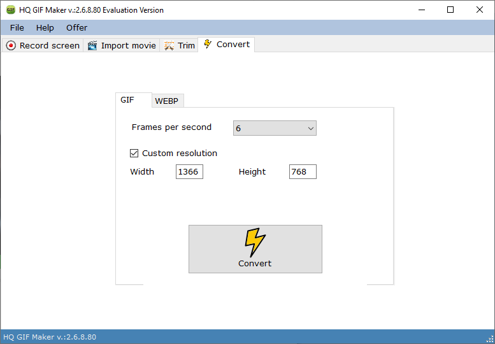Image resolution: width=495 pixels, height=344 pixels.
Task: Click the HQ GIF Maker title bar icon
Action: click(x=10, y=10)
